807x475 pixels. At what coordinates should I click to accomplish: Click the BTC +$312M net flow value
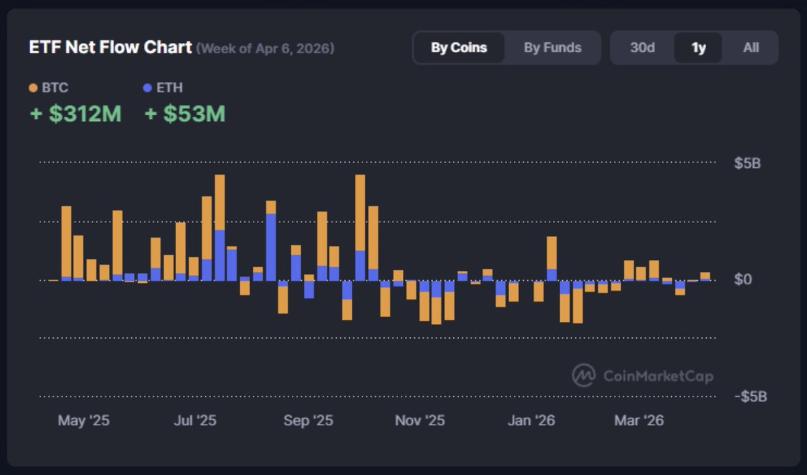tap(75, 114)
